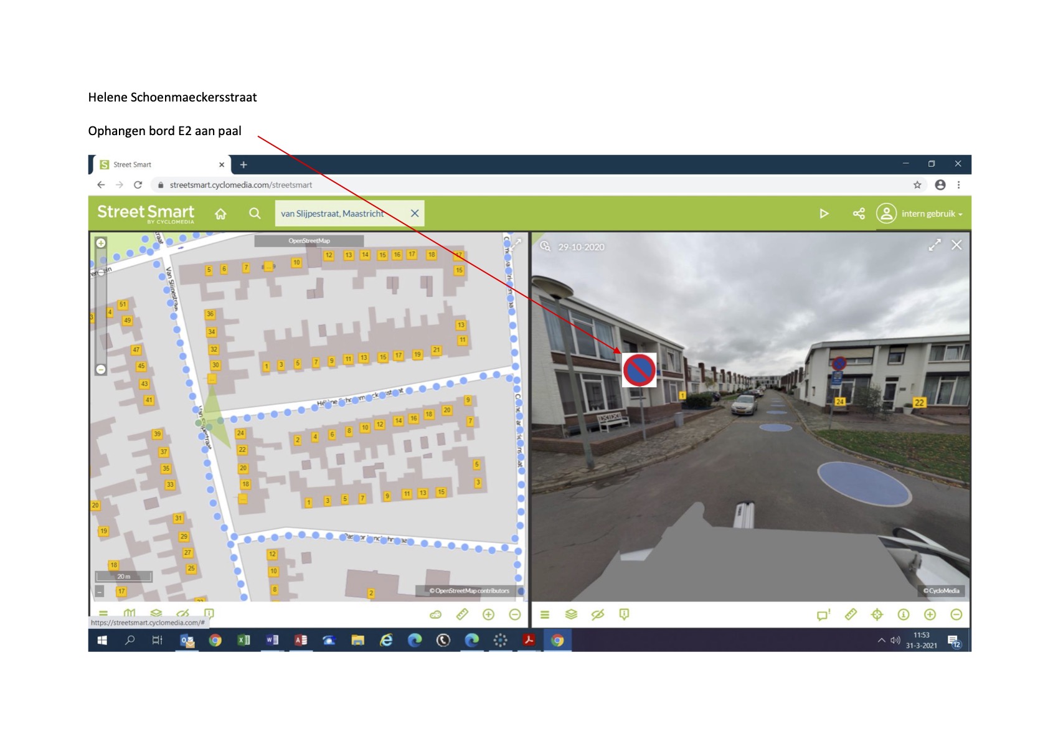Image resolution: width=1048 pixels, height=741 pixels.
Task: Open the notification center icon
Action: click(955, 641)
